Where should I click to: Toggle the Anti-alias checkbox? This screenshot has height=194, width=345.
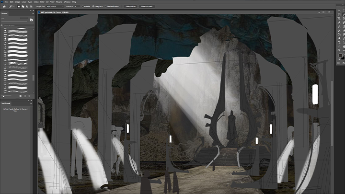pos(82,7)
